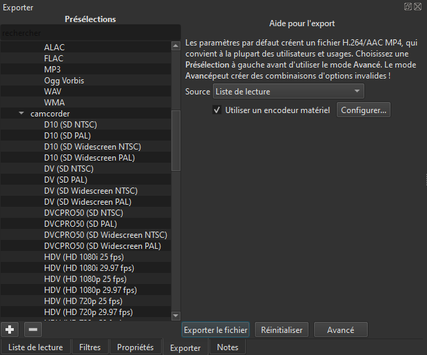Select DV (SD Widescreen NTSC) preset

tap(86, 191)
